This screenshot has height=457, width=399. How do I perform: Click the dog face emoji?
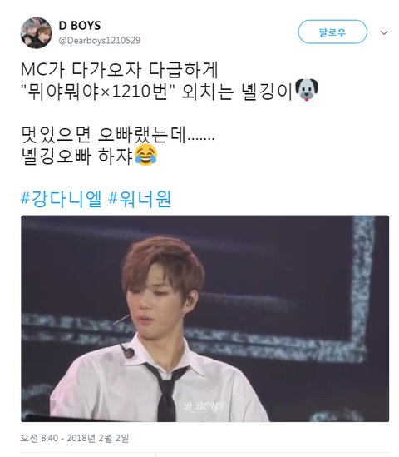[307, 91]
